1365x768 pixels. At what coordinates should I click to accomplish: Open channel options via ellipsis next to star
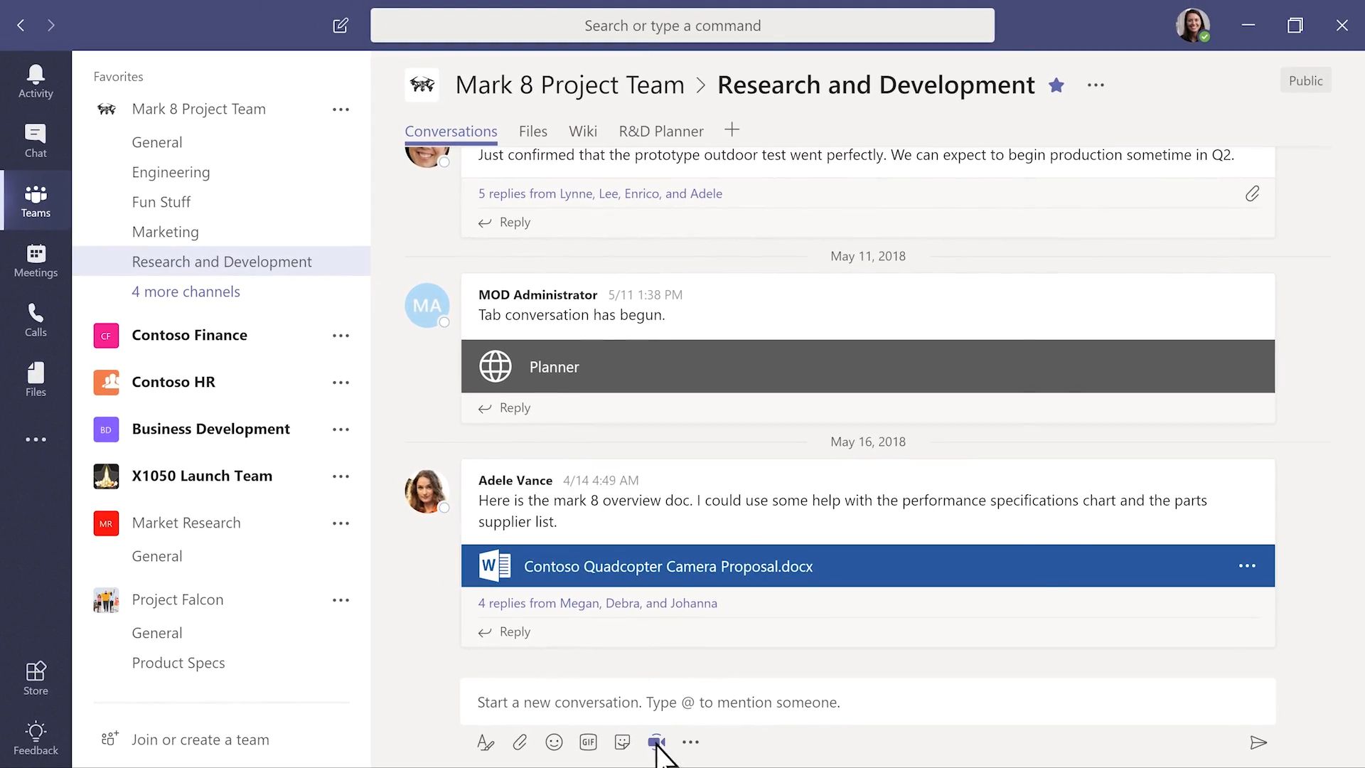tap(1095, 85)
